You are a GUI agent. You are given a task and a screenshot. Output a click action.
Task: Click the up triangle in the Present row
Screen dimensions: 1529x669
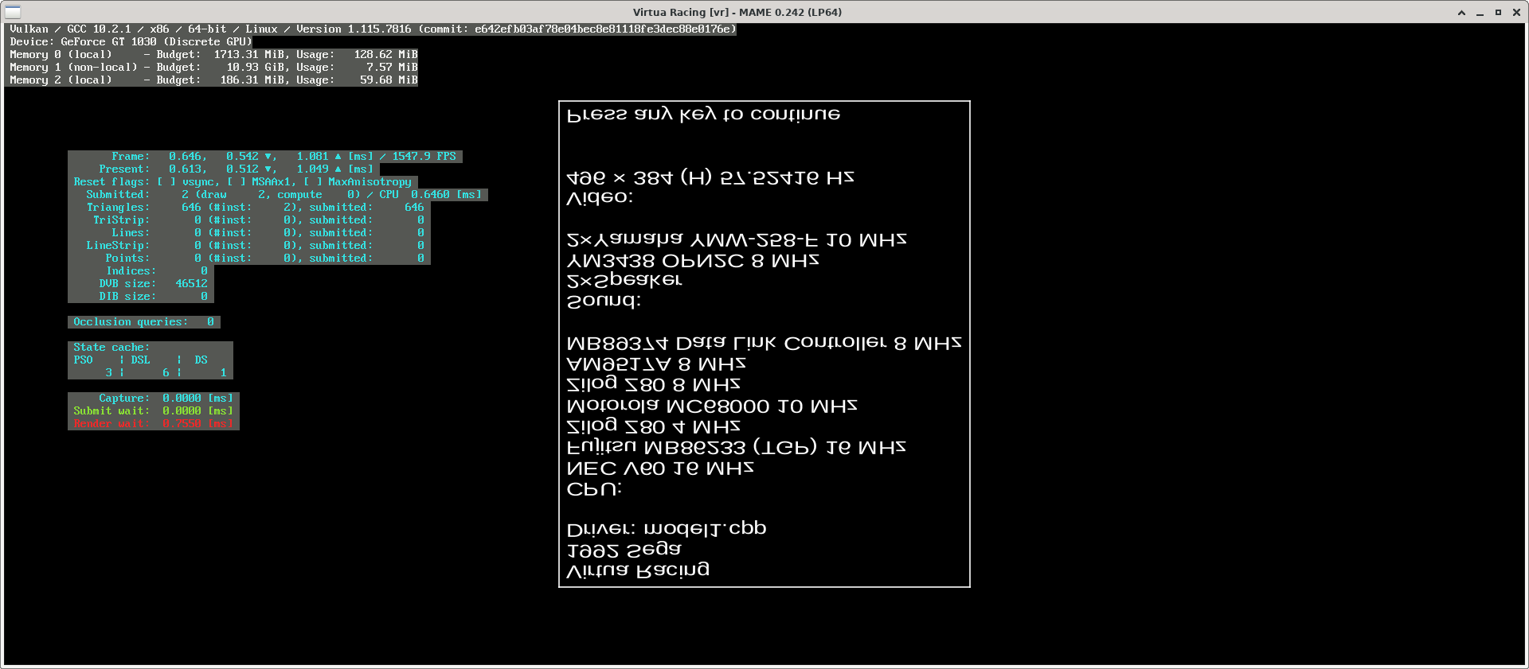tap(338, 169)
